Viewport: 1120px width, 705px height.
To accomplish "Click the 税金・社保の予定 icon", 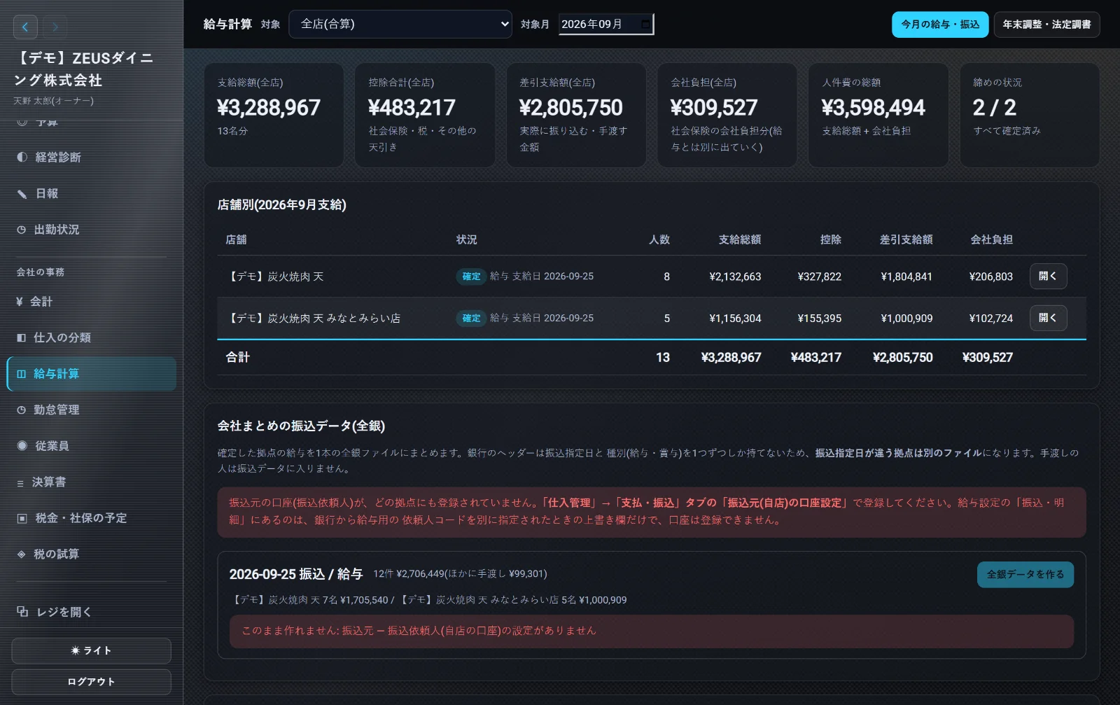I will pyautogui.click(x=22, y=518).
